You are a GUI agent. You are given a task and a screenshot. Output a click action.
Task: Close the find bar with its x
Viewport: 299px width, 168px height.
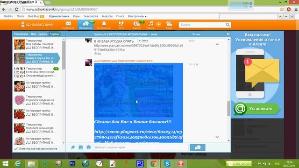[x=292, y=17]
